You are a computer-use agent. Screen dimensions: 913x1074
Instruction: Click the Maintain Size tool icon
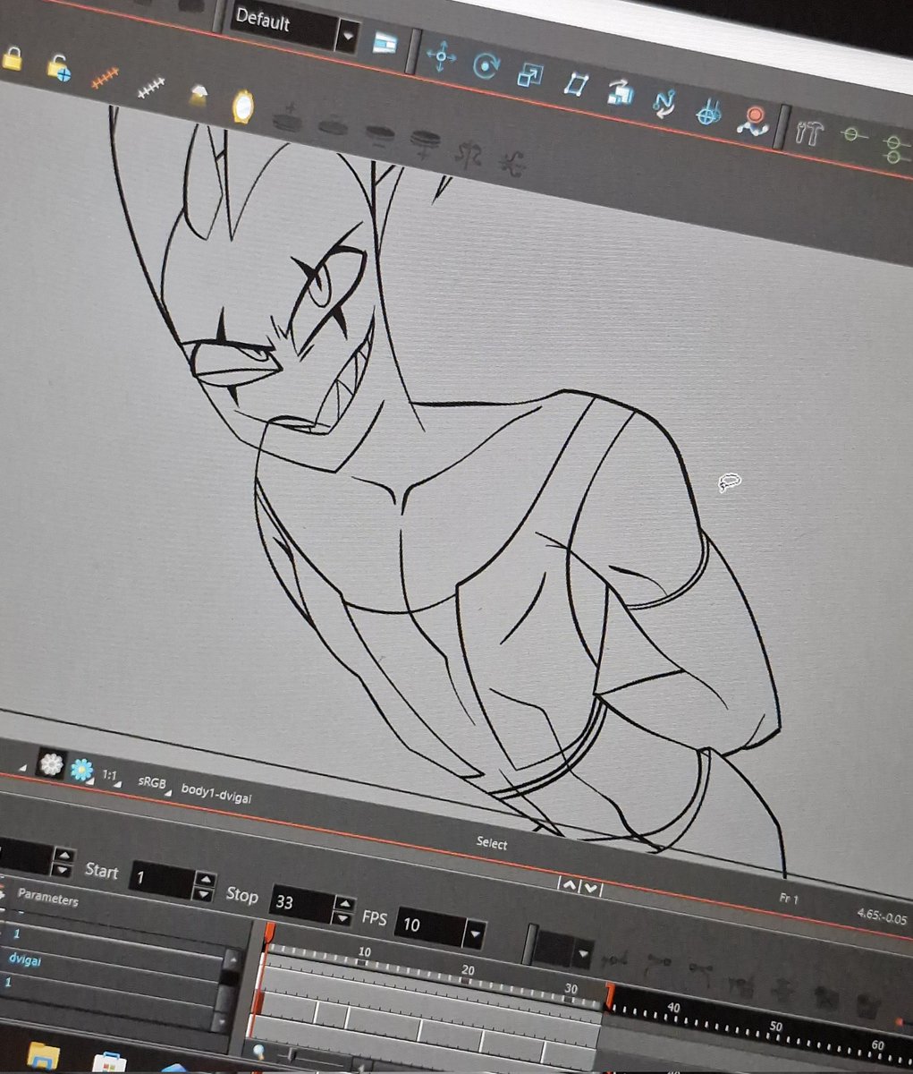click(620, 92)
